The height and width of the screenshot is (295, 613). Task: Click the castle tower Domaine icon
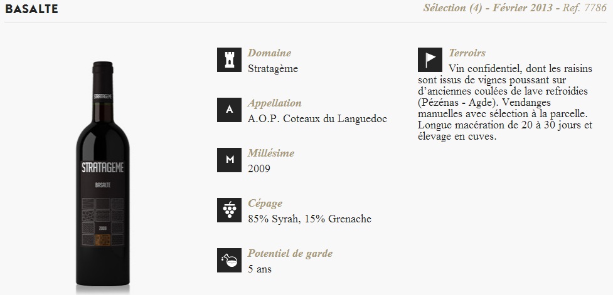tap(229, 60)
